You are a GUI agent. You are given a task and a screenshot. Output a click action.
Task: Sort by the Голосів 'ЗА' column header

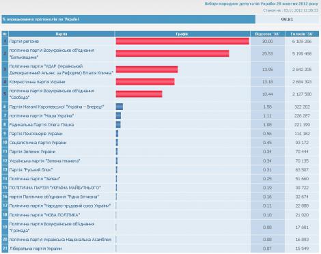coord(302,34)
